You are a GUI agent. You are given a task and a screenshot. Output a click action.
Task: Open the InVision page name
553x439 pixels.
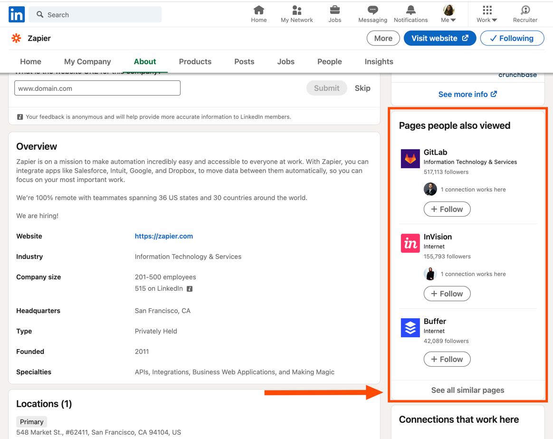pyautogui.click(x=438, y=237)
